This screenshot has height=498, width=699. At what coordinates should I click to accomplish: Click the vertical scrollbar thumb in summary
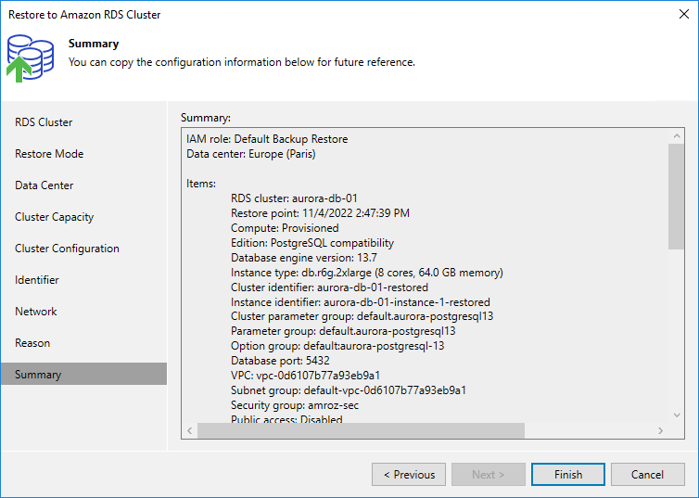pyautogui.click(x=676, y=195)
